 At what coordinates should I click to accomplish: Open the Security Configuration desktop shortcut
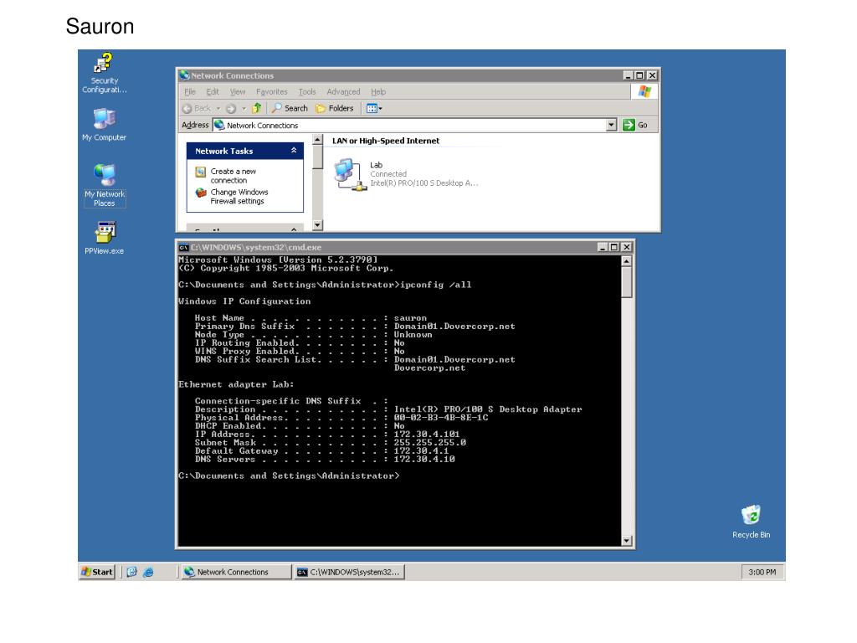[104, 74]
